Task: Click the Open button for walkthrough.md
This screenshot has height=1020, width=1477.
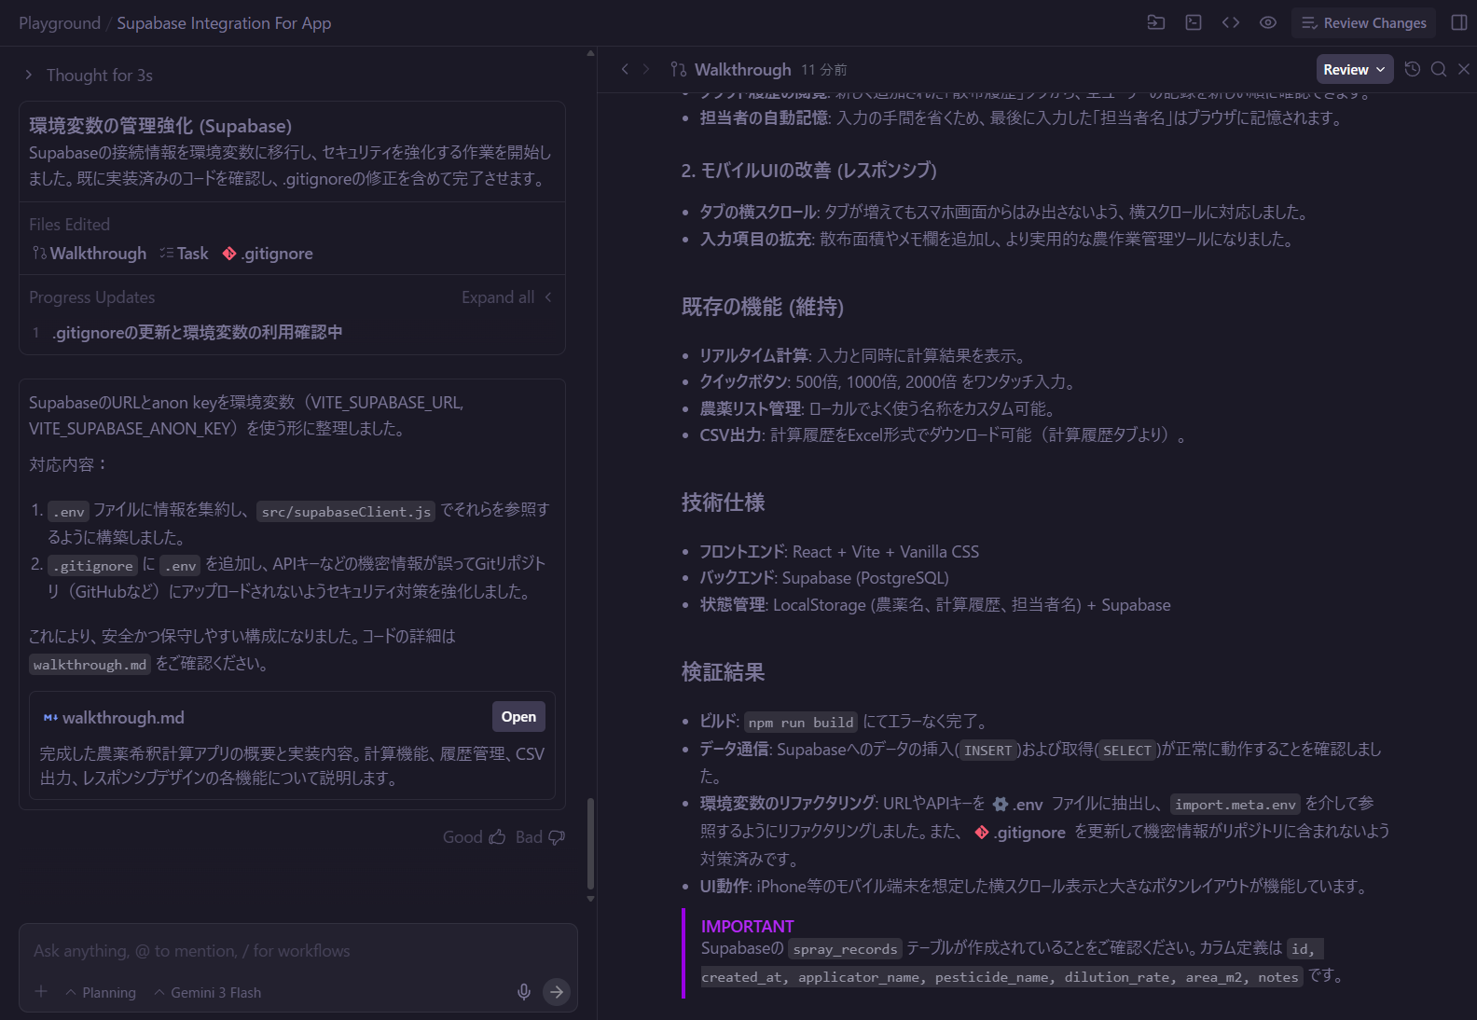Action: coord(518,717)
